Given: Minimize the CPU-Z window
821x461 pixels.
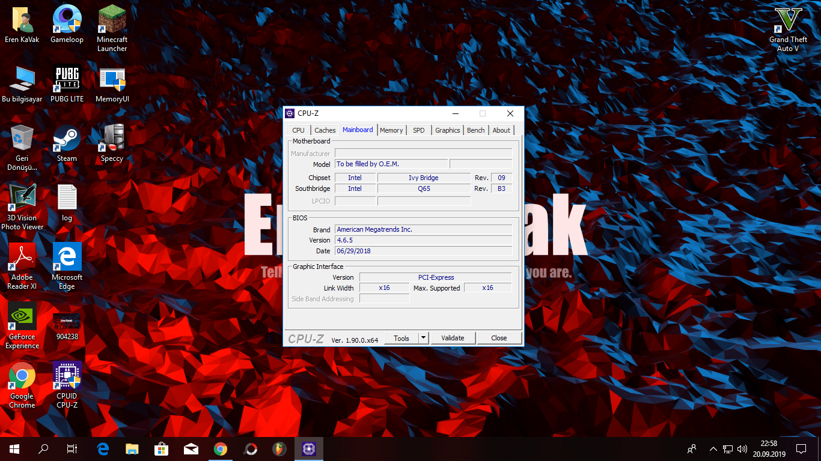Looking at the screenshot, I should (x=455, y=113).
